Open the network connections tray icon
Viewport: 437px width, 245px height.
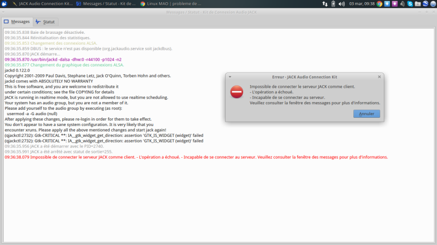pyautogui.click(x=325, y=4)
